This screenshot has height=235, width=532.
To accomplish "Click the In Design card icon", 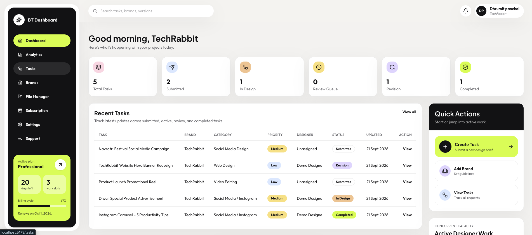I will [245, 67].
